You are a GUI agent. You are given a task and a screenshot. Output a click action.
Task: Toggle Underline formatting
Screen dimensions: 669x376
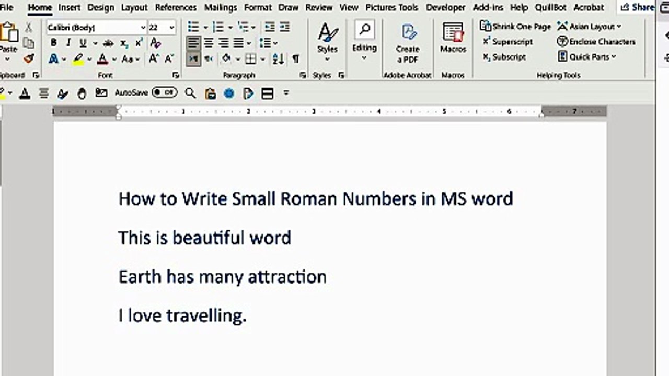(x=83, y=43)
